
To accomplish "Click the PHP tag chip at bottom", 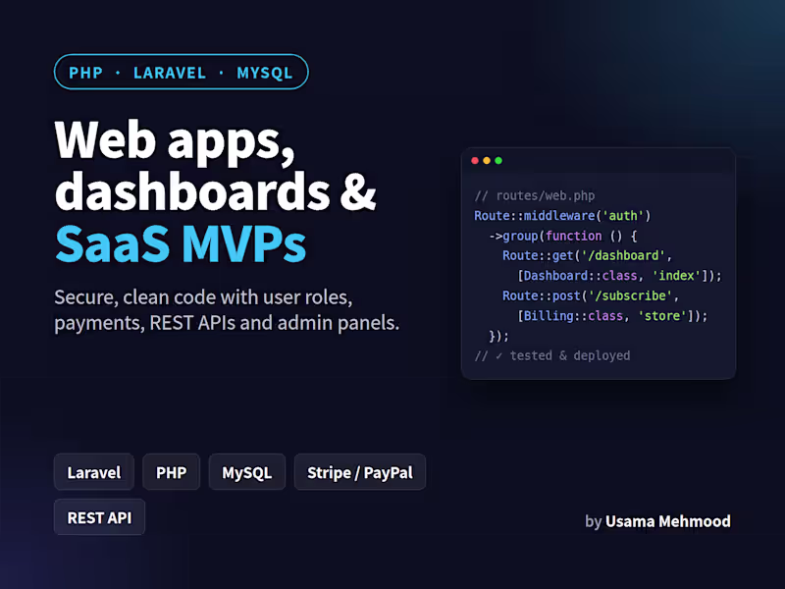I will 171,472.
